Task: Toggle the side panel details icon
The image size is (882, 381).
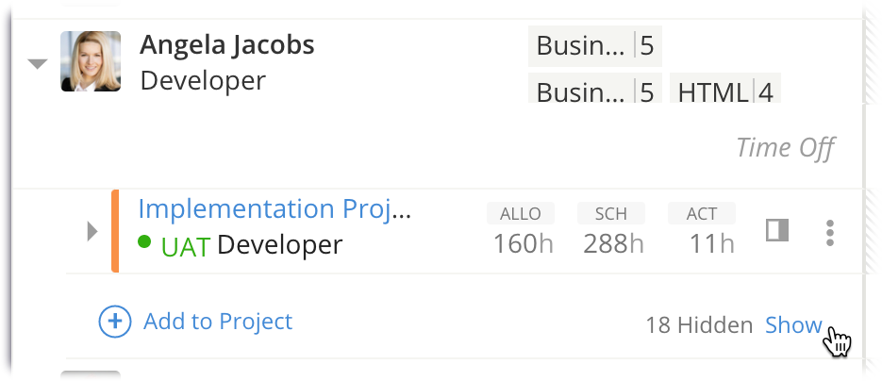Action: point(776,231)
